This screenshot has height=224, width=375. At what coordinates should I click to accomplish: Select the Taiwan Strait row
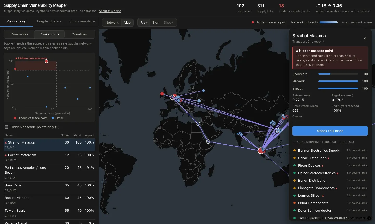click(x=49, y=213)
